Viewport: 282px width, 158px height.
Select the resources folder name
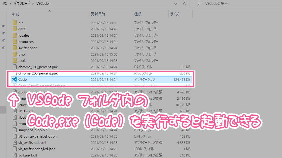tap(26, 41)
